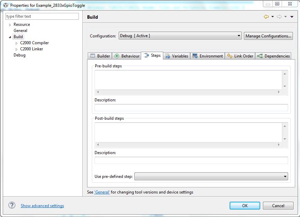The width and height of the screenshot is (300, 217).
Task: Open the Configuration dropdown
Action: click(x=180, y=36)
